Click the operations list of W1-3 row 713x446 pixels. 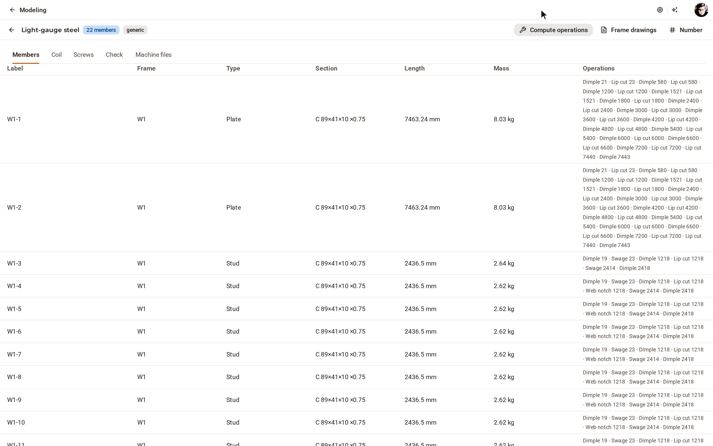pos(643,263)
